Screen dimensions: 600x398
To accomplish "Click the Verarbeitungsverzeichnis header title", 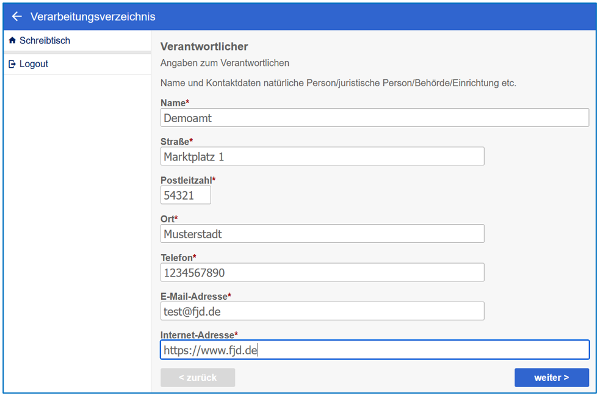I will [93, 16].
